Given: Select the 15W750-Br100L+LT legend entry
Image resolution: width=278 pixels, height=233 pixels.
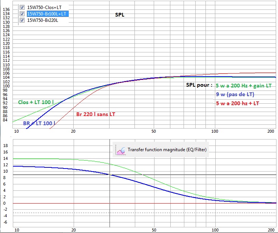Looking at the screenshot, I should [x=46, y=14].
